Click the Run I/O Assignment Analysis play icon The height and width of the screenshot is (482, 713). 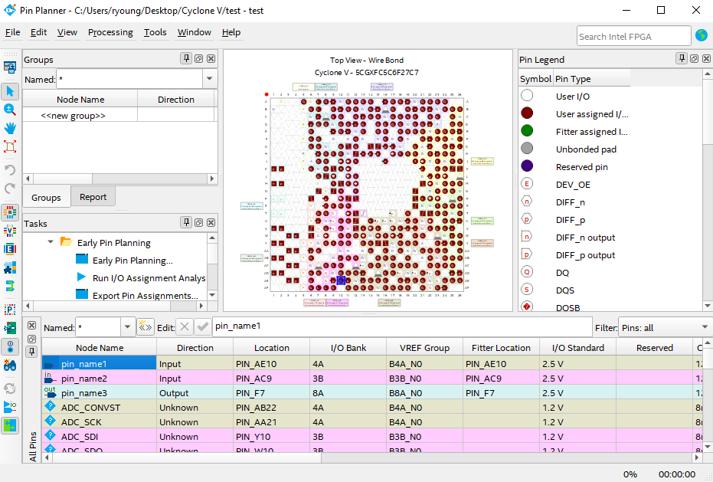tap(82, 278)
